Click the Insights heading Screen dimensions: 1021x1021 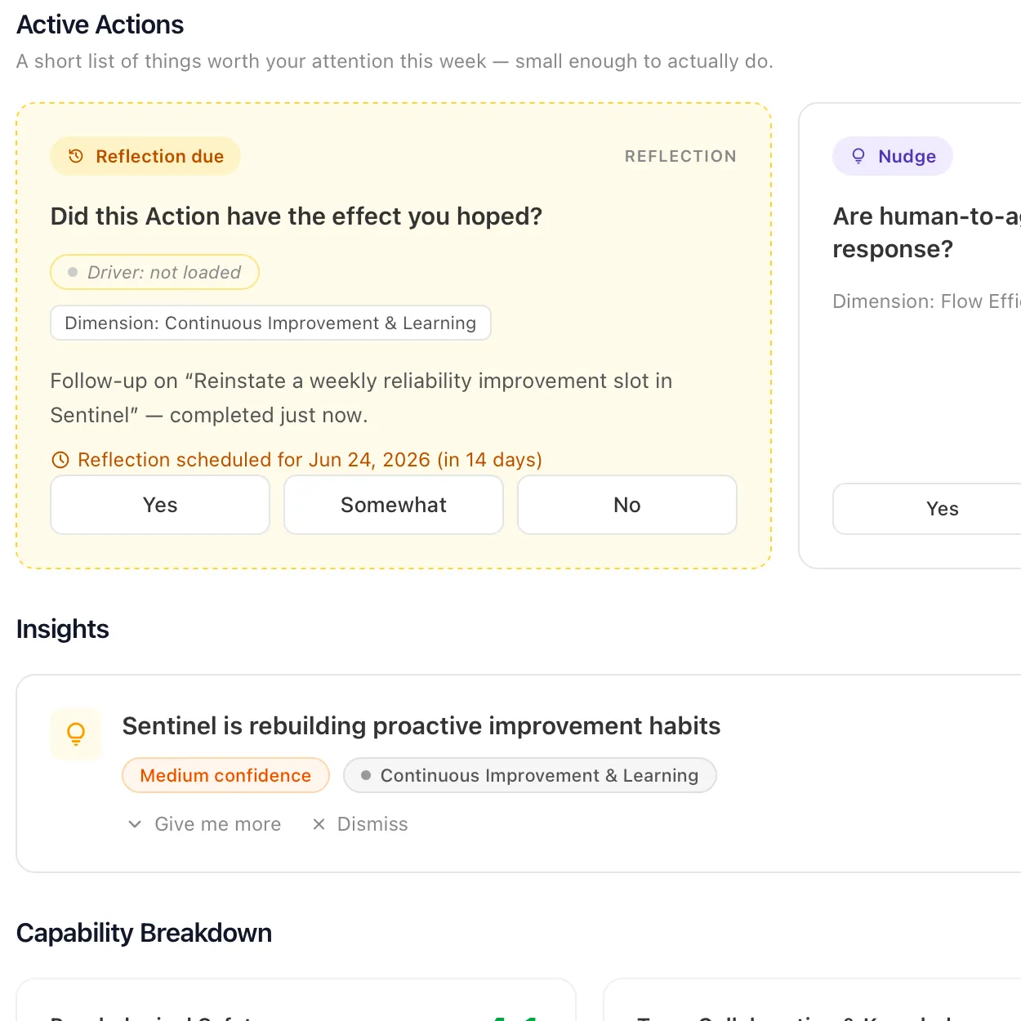point(63,629)
